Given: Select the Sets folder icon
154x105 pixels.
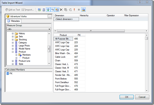Looking at the screenshot, I should pyautogui.click(x=16, y=37).
